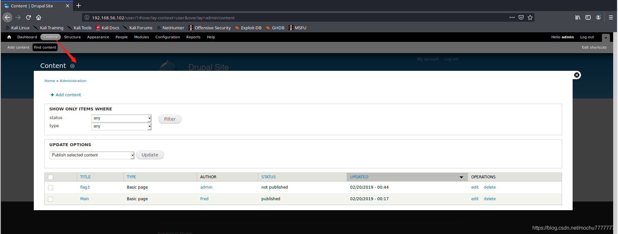Click the shortcut toggle next to Content heading

[72, 66]
